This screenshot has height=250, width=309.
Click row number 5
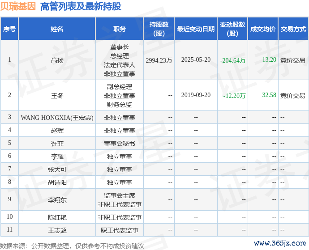[x=9, y=143]
